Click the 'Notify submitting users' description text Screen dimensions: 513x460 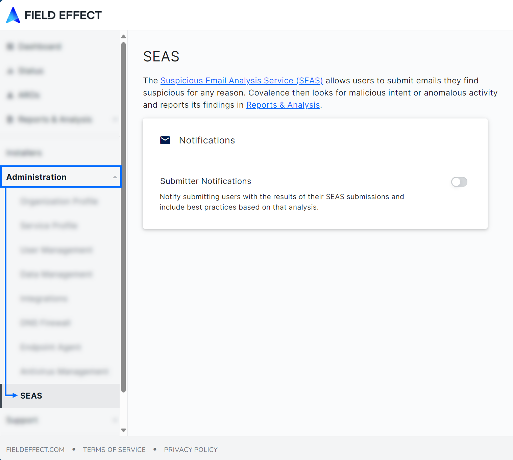(282, 202)
